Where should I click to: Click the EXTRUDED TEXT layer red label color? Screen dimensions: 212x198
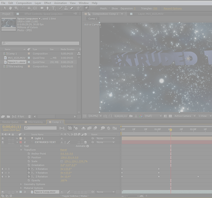pos(20,142)
